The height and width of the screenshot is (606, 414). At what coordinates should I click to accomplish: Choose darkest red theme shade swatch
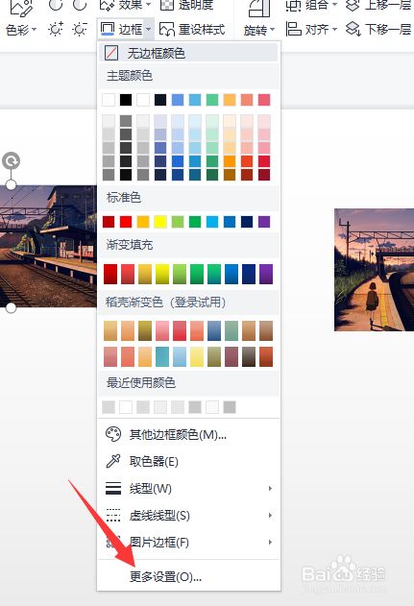264,174
